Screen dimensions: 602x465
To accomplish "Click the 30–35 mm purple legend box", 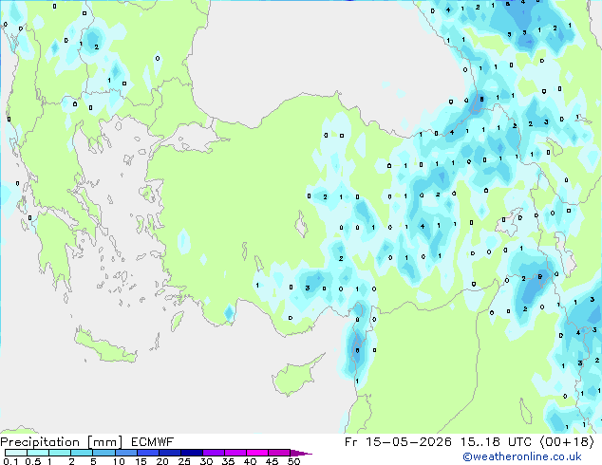I will coord(213,453).
